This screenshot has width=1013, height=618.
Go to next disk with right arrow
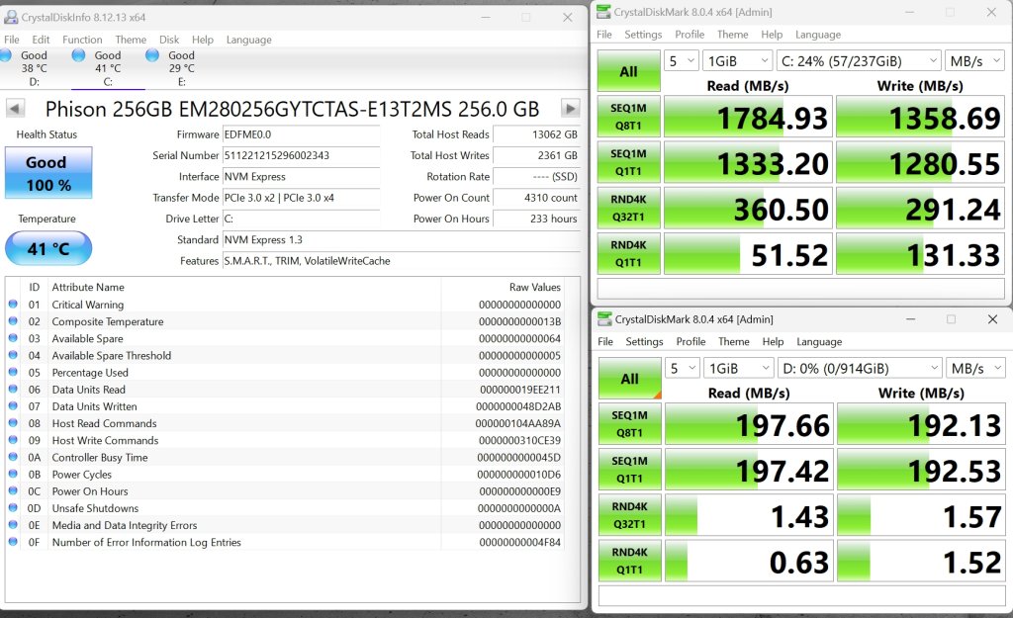tap(570, 108)
